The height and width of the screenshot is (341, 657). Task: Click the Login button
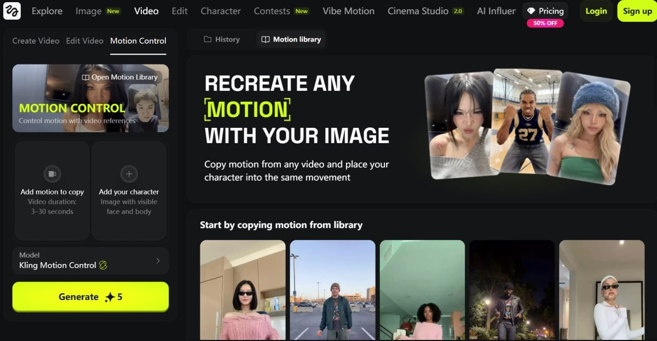click(x=596, y=11)
